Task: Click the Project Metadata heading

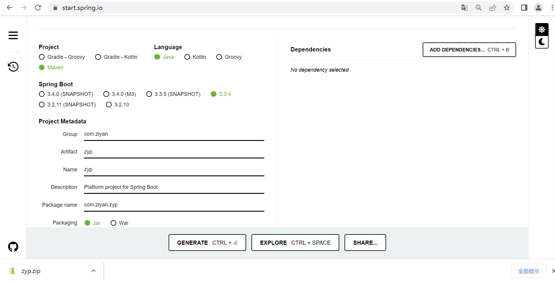Action: [x=62, y=121]
